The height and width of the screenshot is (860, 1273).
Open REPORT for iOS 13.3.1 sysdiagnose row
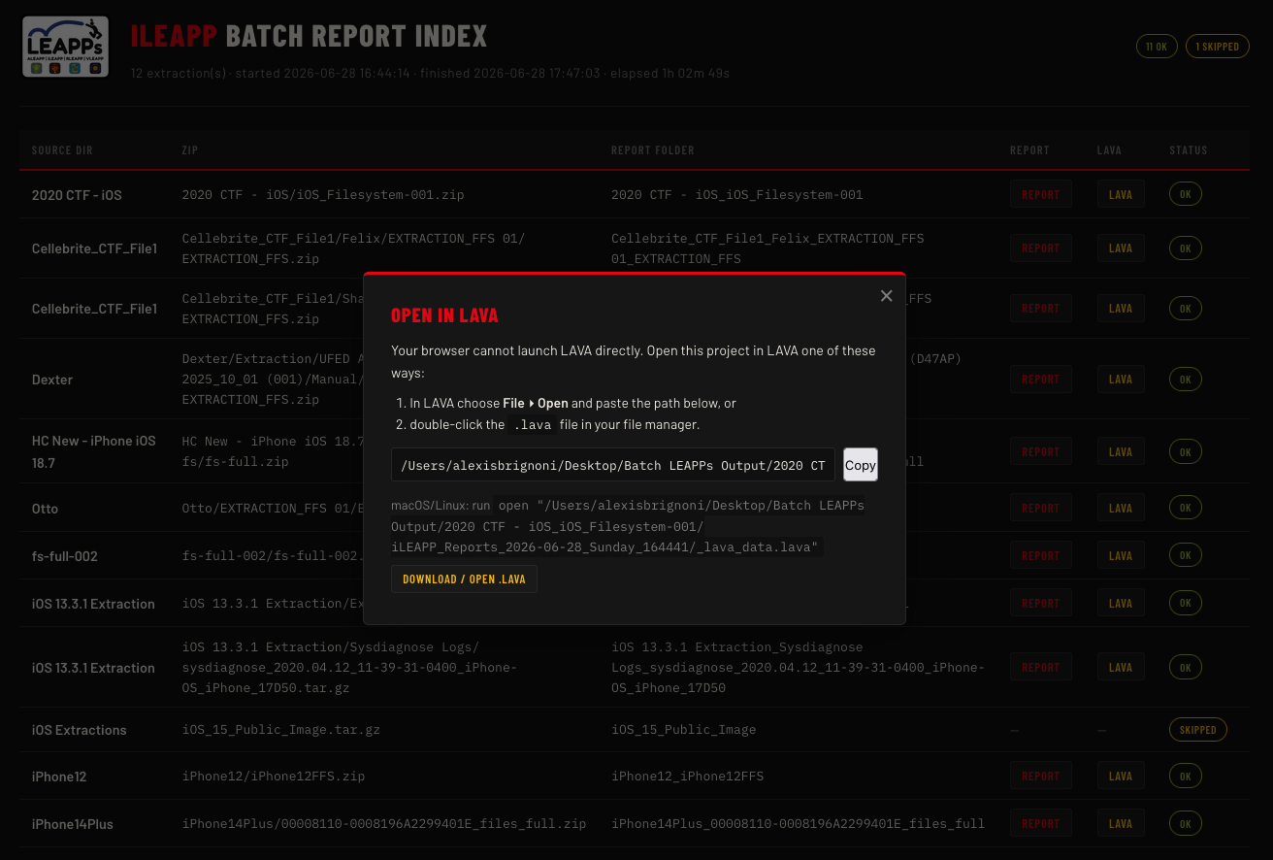[1040, 667]
